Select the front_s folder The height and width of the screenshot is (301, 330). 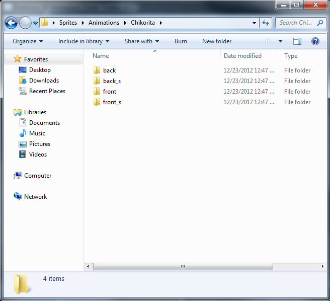point(112,102)
